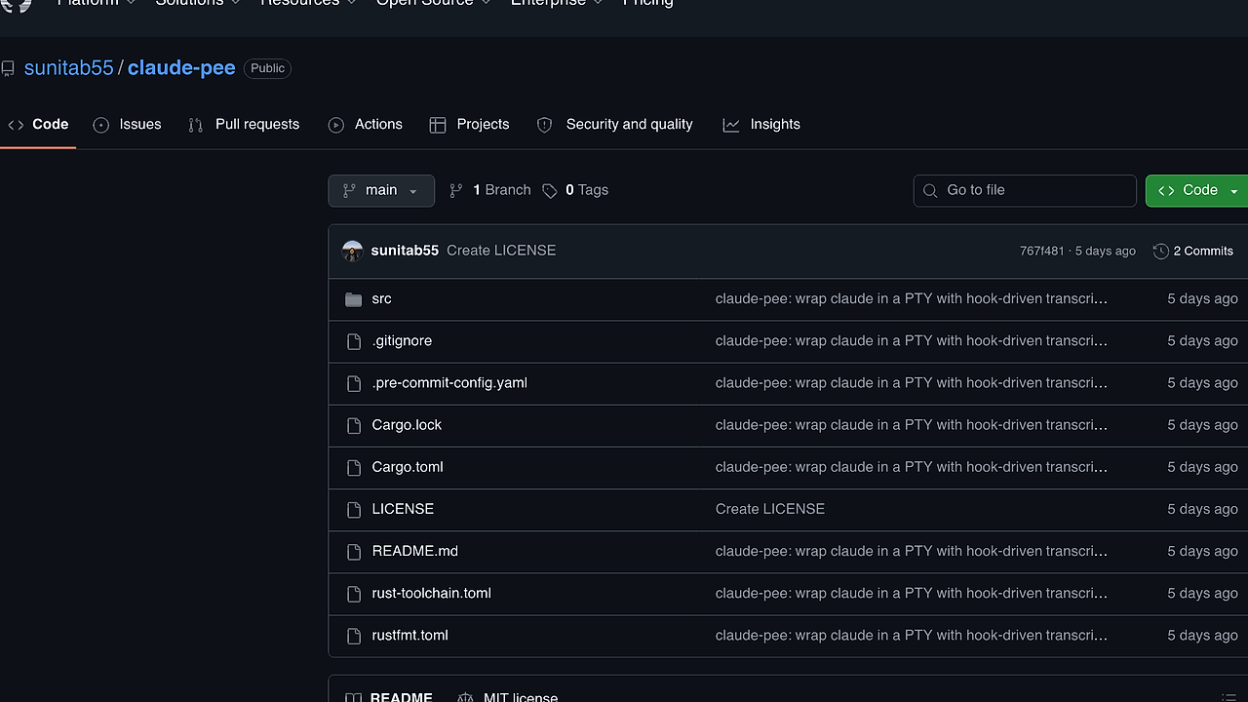Click "5 days ago" in the LICENSE row
Screen dimensions: 1248x702
tap(1202, 509)
